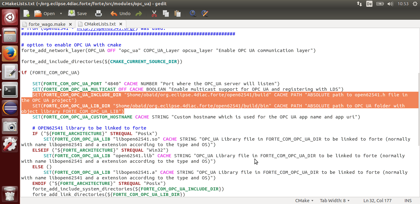The height and width of the screenshot is (204, 420).
Task: Click forte_add_include_system_directories line
Action: (128, 189)
